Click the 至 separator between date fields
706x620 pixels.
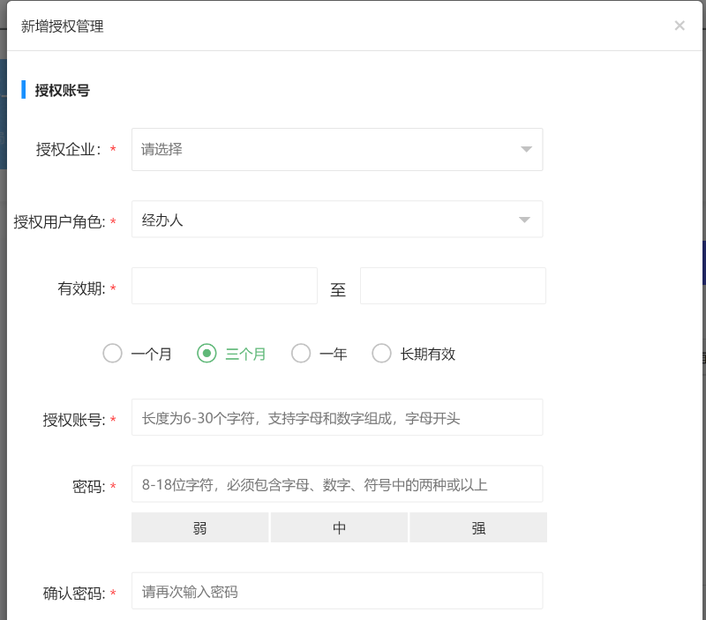[x=338, y=289]
